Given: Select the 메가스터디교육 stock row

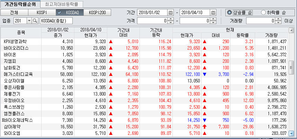Looking at the screenshot, I should click(144, 74).
